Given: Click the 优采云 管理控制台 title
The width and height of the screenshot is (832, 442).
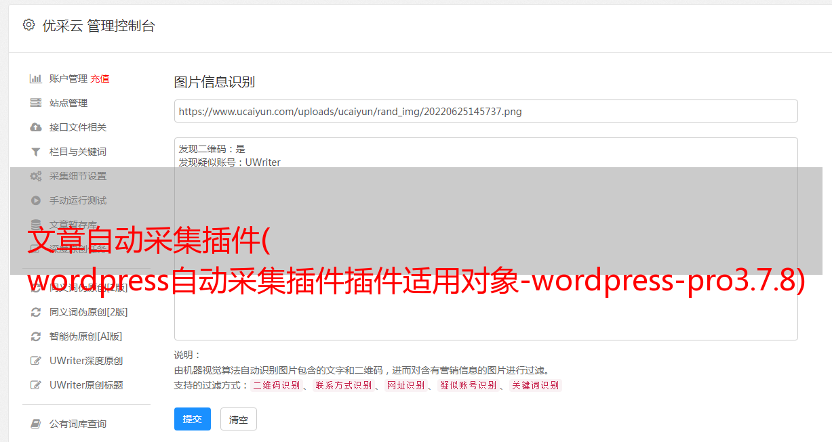Looking at the screenshot, I should [x=98, y=26].
